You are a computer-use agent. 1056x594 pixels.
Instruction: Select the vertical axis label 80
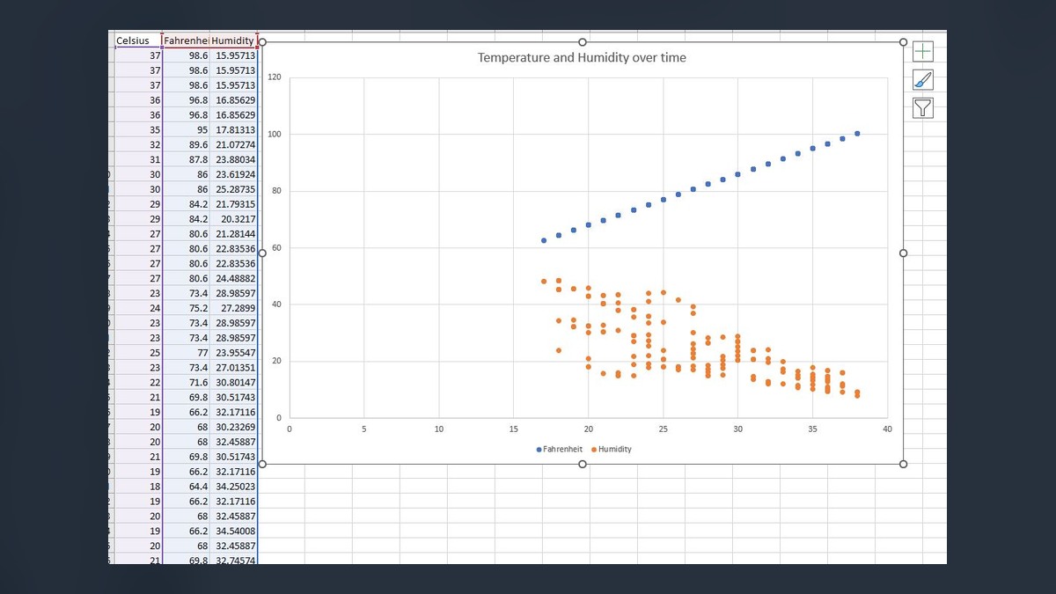[x=275, y=191]
